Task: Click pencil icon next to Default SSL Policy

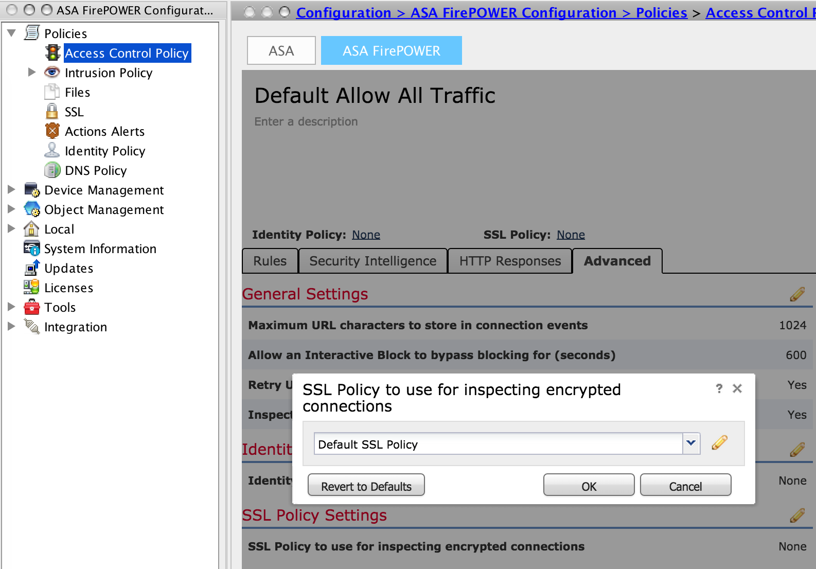Action: pos(719,442)
